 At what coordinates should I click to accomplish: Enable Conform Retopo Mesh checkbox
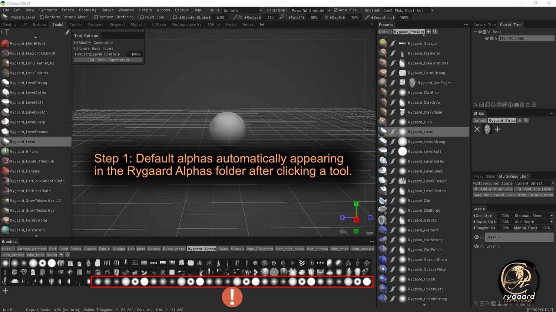click(x=42, y=17)
